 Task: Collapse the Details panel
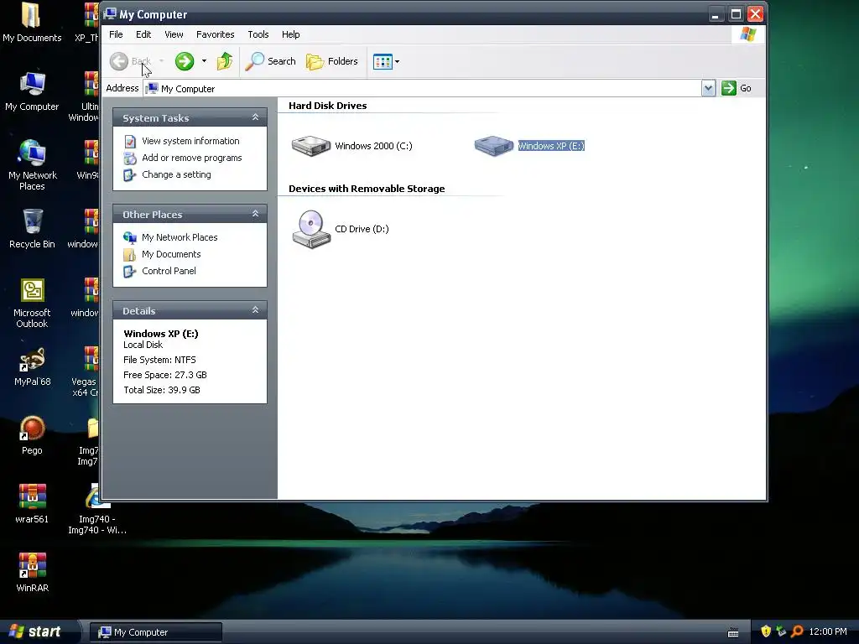255,310
